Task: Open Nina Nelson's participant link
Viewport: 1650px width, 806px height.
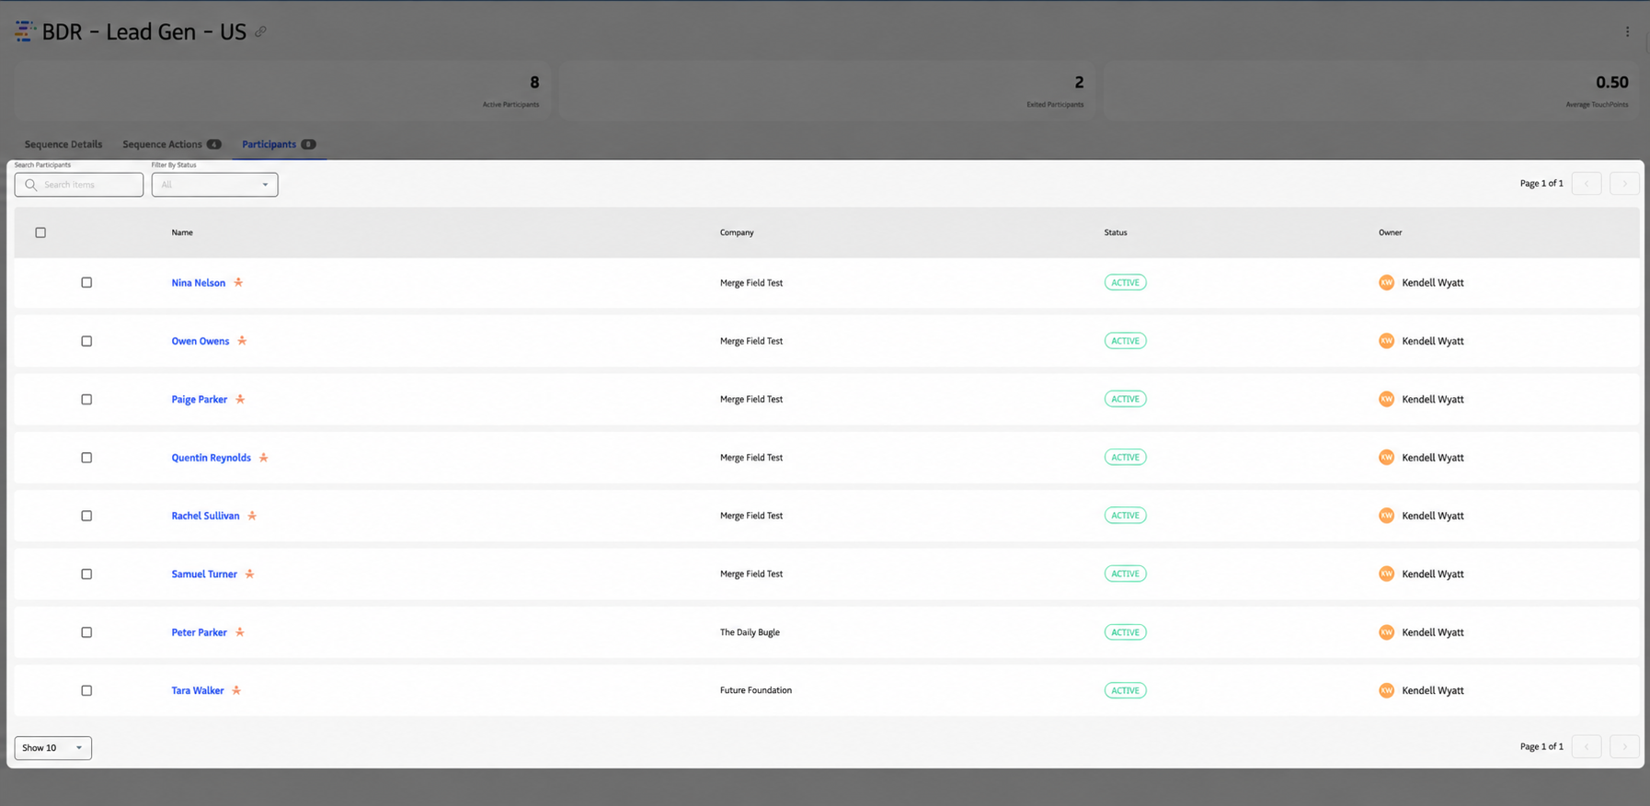Action: click(199, 283)
